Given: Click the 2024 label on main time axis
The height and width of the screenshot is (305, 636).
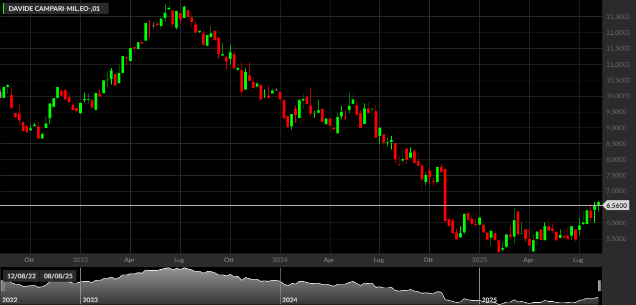Looking at the screenshot, I should [280, 259].
